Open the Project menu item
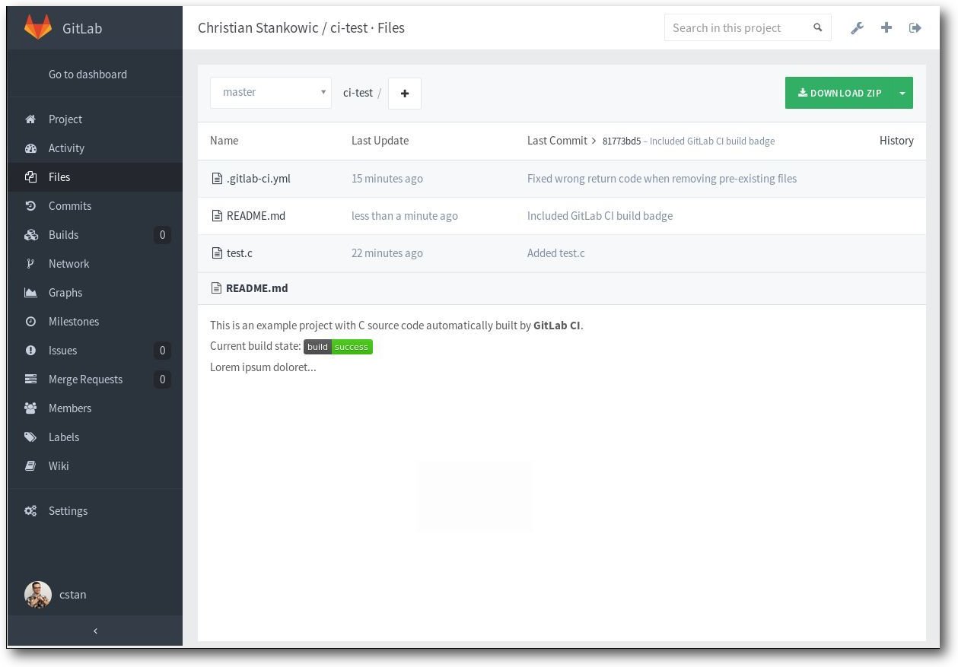The width and height of the screenshot is (958, 667). 95,119
